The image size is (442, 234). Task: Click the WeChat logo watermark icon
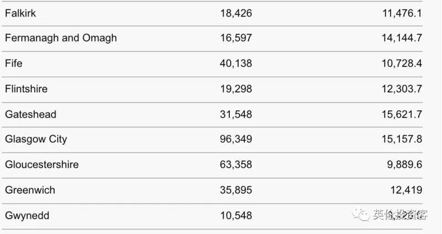361,215
